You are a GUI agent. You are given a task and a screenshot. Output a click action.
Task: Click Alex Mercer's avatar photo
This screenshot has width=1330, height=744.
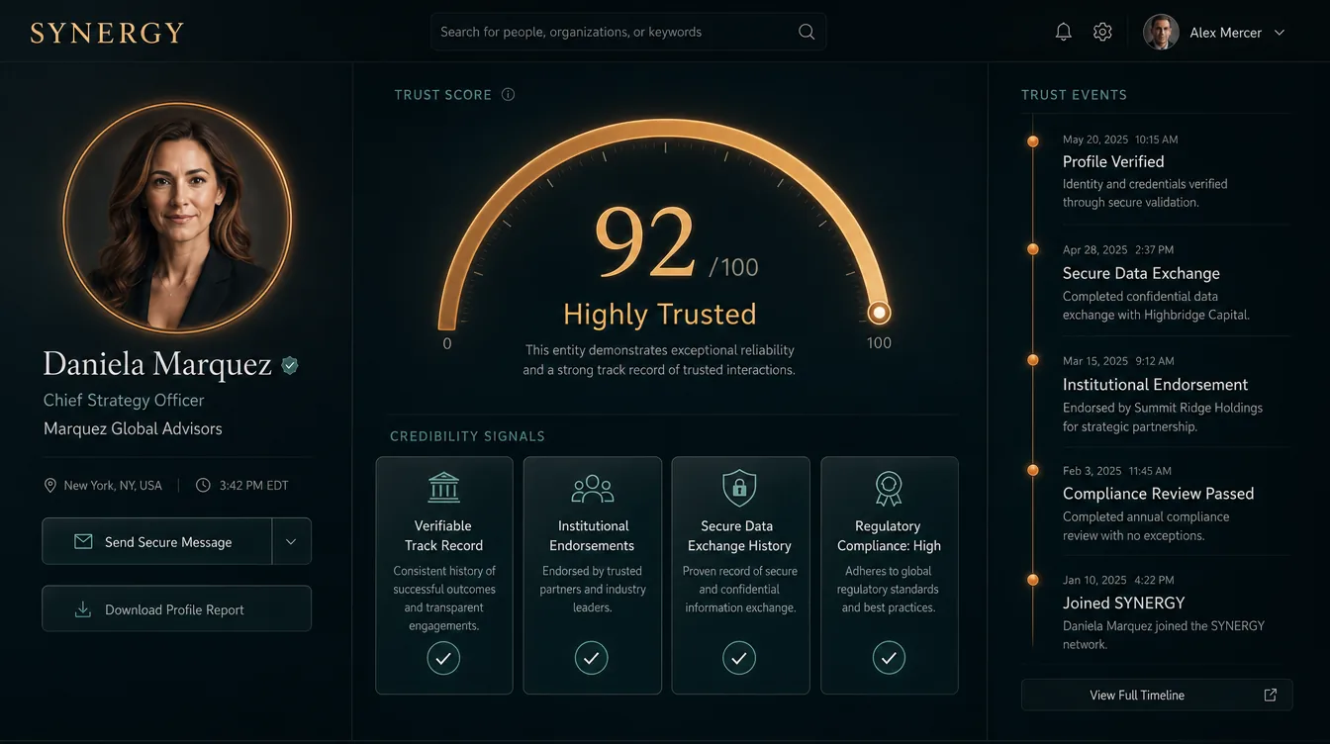(1161, 32)
